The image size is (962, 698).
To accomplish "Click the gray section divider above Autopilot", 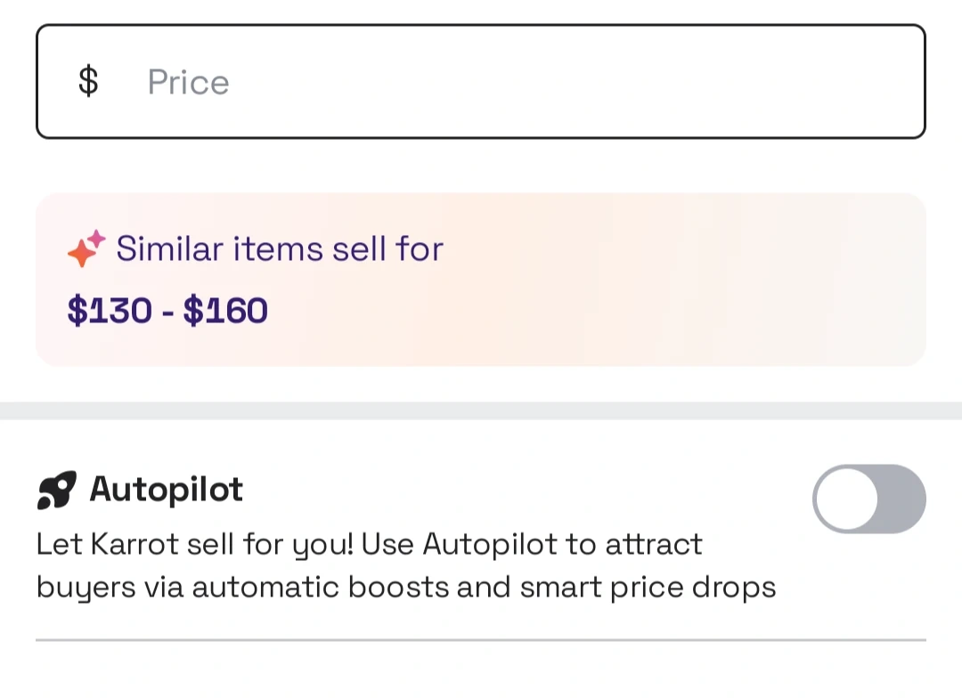I will coord(481,410).
